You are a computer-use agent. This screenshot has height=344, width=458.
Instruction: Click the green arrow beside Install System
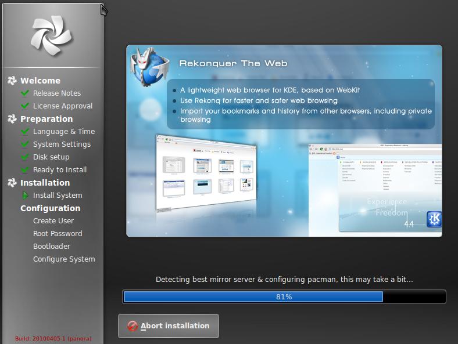pos(25,195)
